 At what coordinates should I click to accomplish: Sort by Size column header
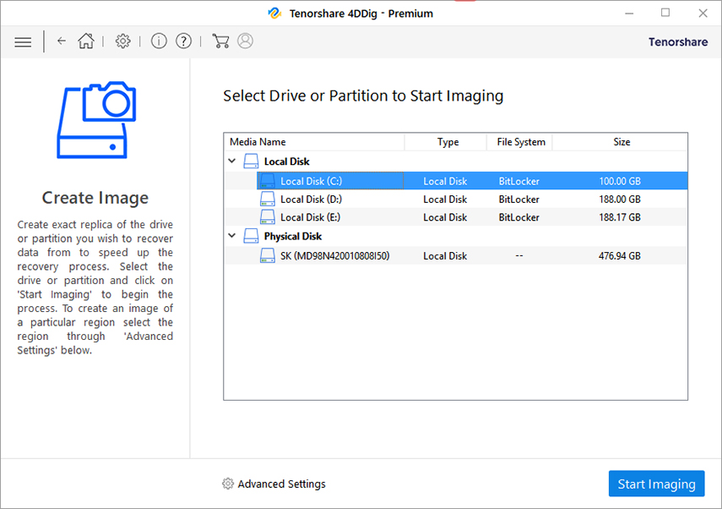point(620,142)
